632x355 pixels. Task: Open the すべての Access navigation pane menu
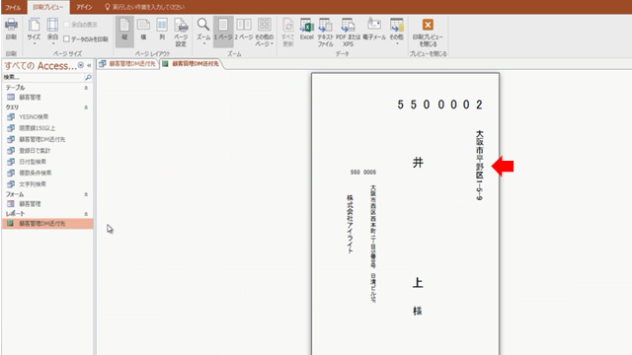[x=81, y=65]
